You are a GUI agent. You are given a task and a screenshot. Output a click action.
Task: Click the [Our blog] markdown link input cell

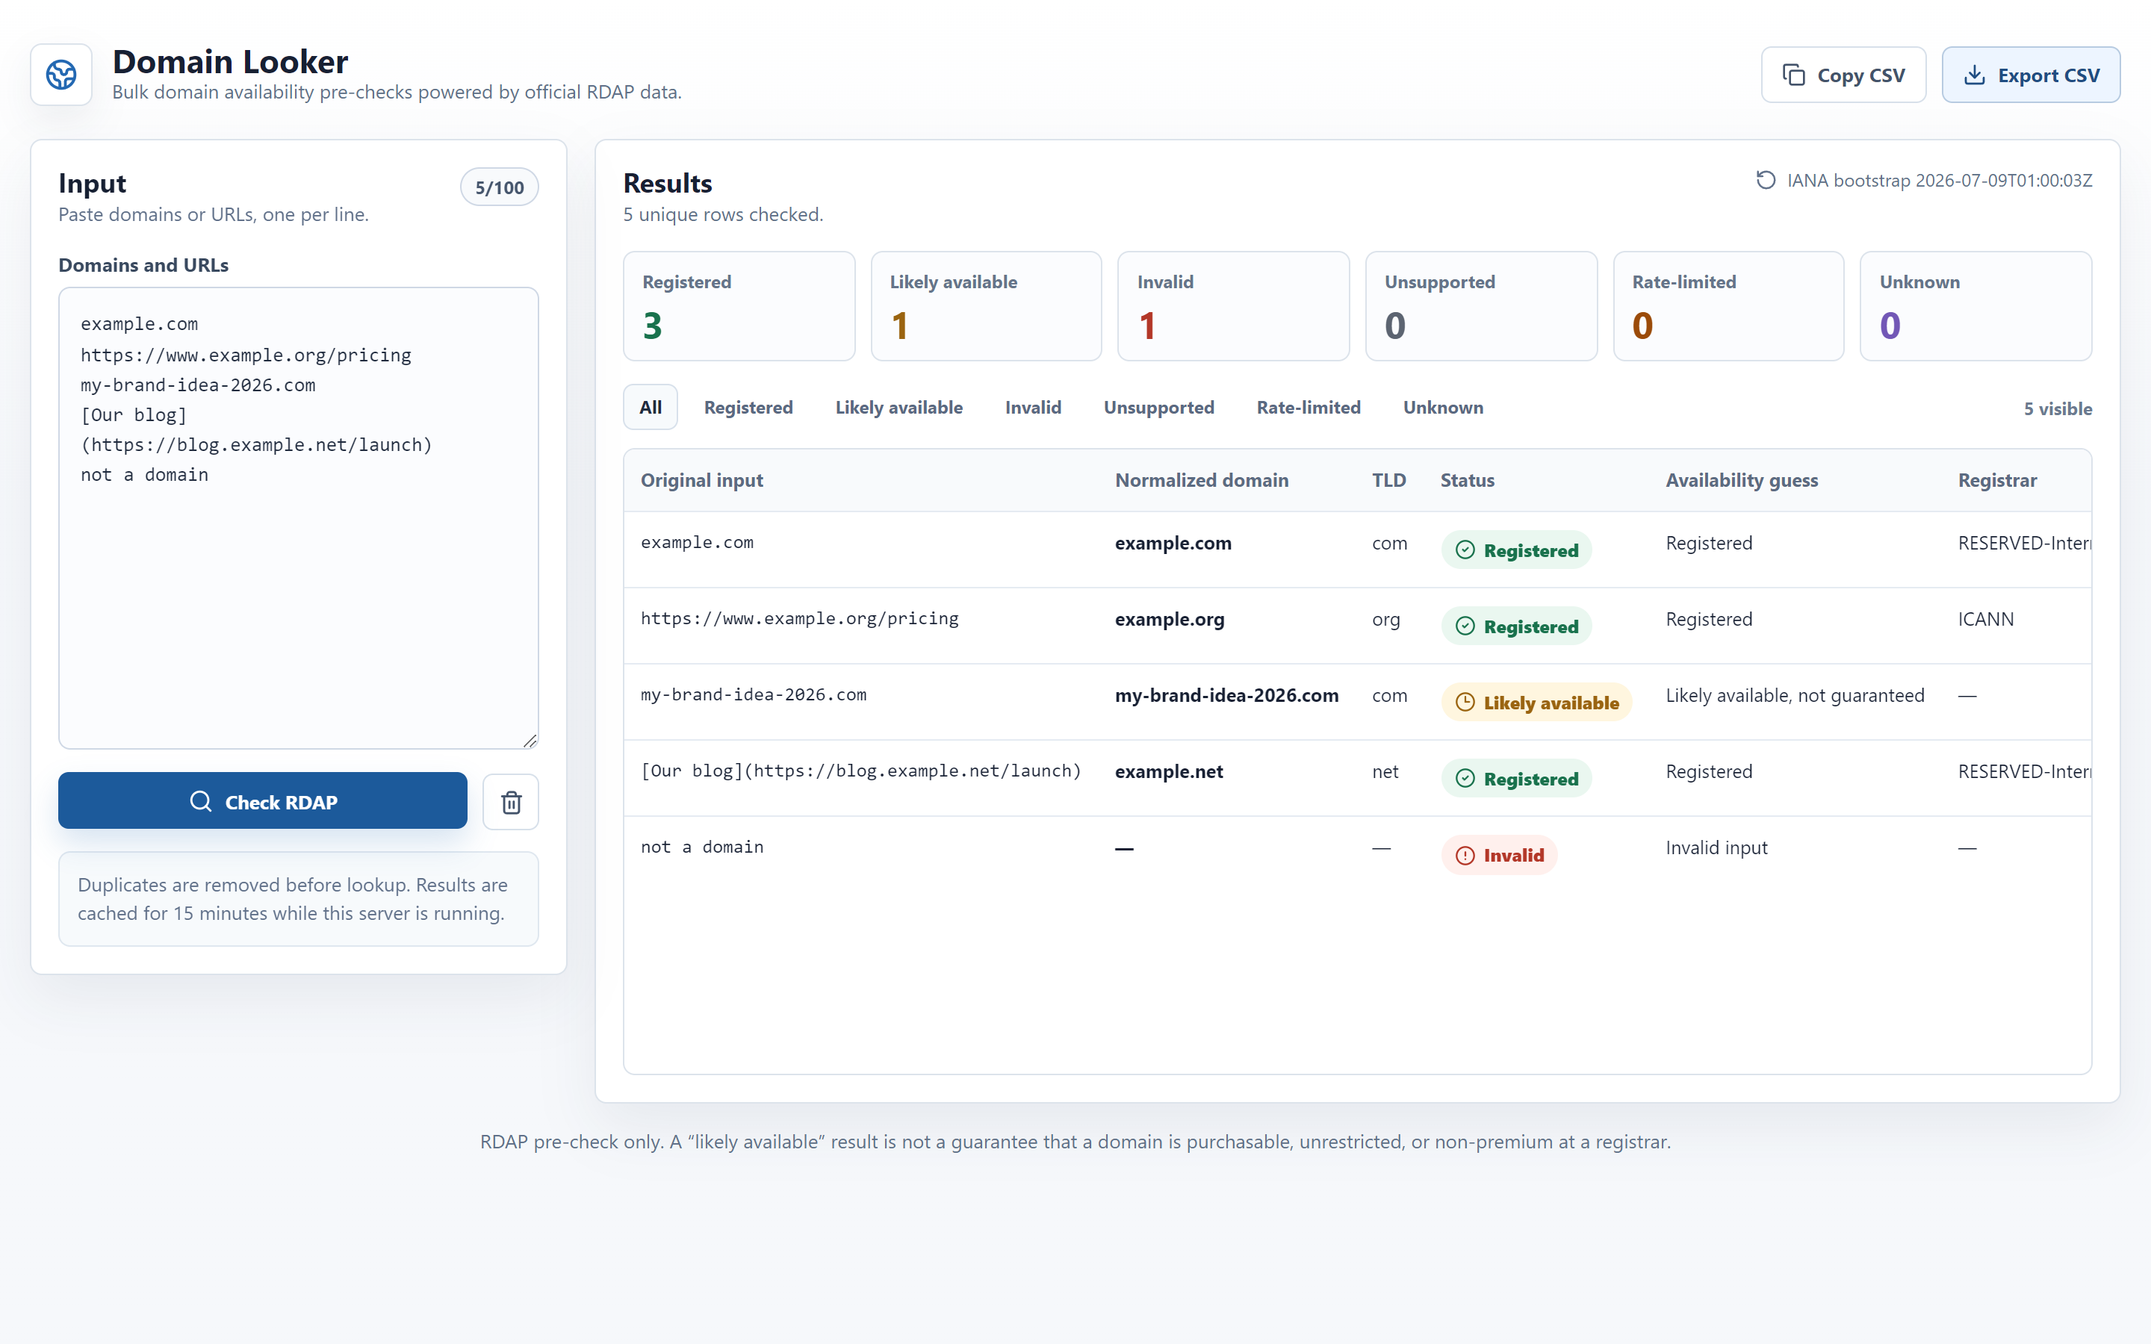coord(860,771)
